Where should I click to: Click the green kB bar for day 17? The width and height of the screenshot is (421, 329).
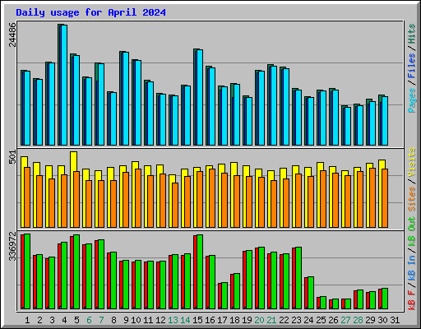click(224, 295)
